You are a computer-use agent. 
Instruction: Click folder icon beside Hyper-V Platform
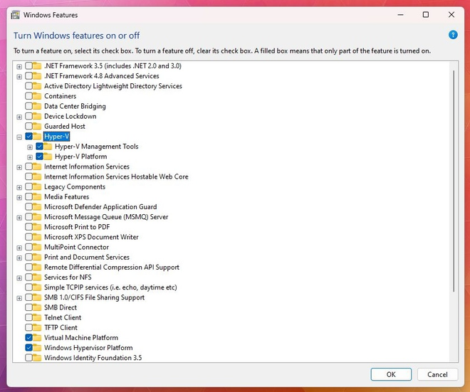pyautogui.click(x=48, y=157)
